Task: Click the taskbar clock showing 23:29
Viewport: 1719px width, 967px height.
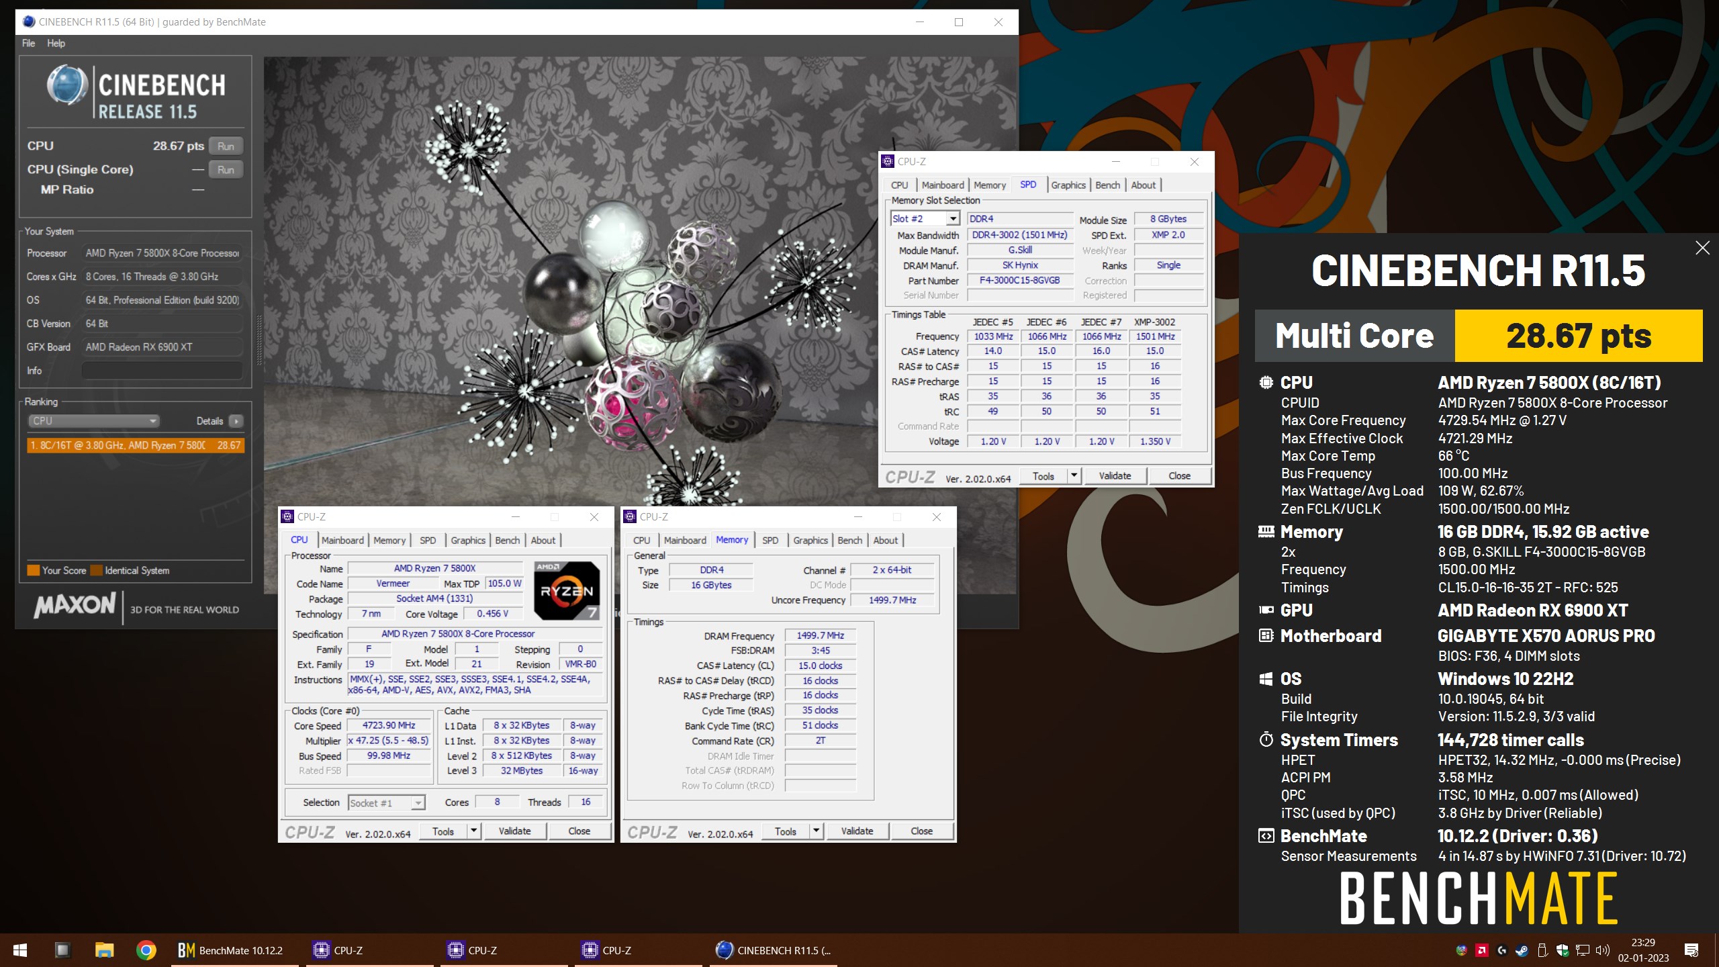Action: (x=1643, y=950)
